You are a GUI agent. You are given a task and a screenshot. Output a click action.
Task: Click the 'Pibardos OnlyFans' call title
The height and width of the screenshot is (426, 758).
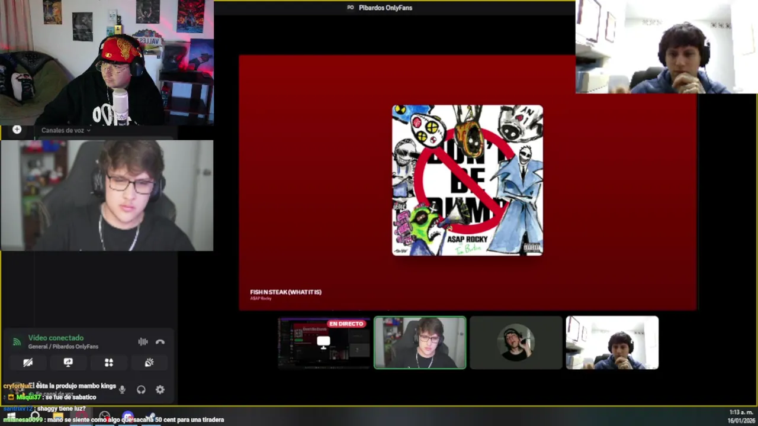386,8
